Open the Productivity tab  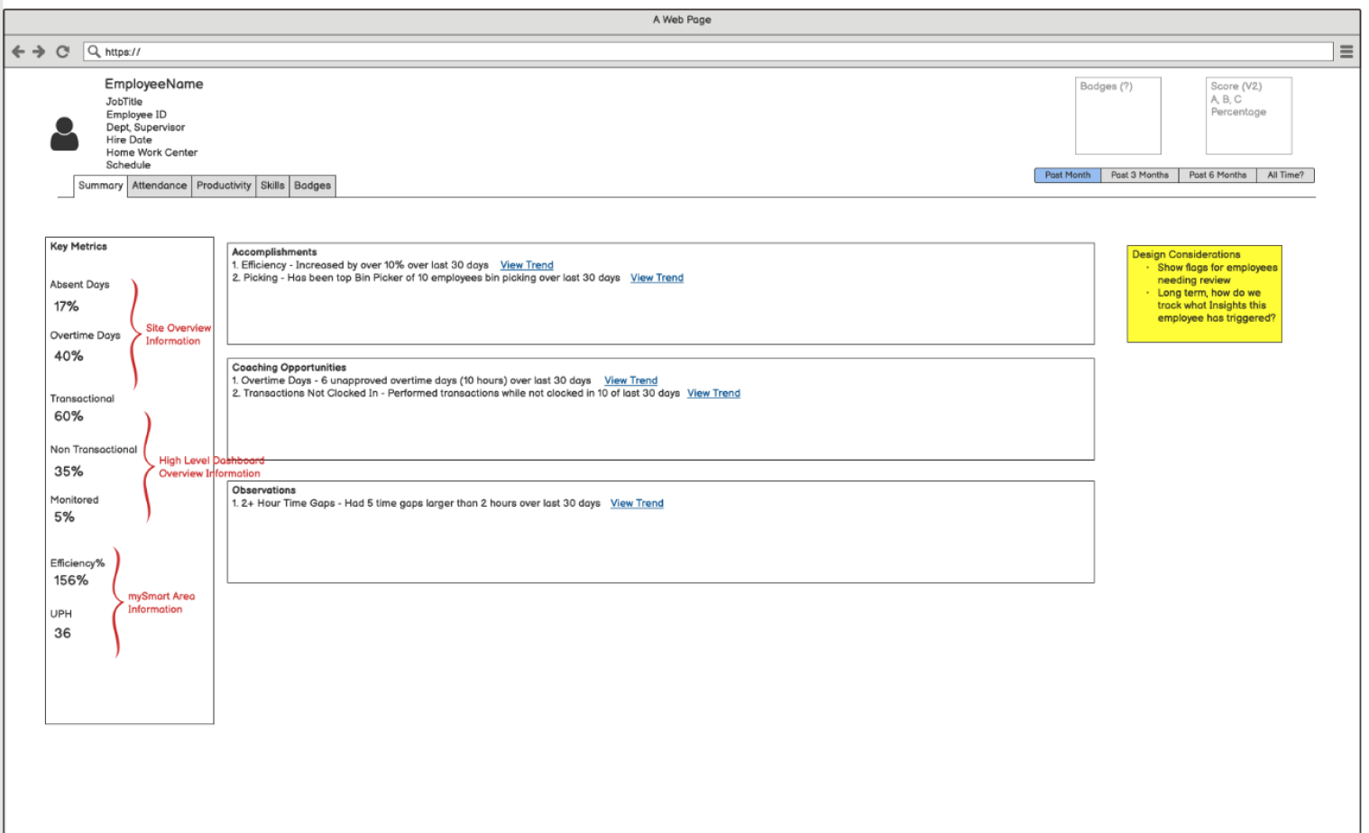[x=224, y=186]
